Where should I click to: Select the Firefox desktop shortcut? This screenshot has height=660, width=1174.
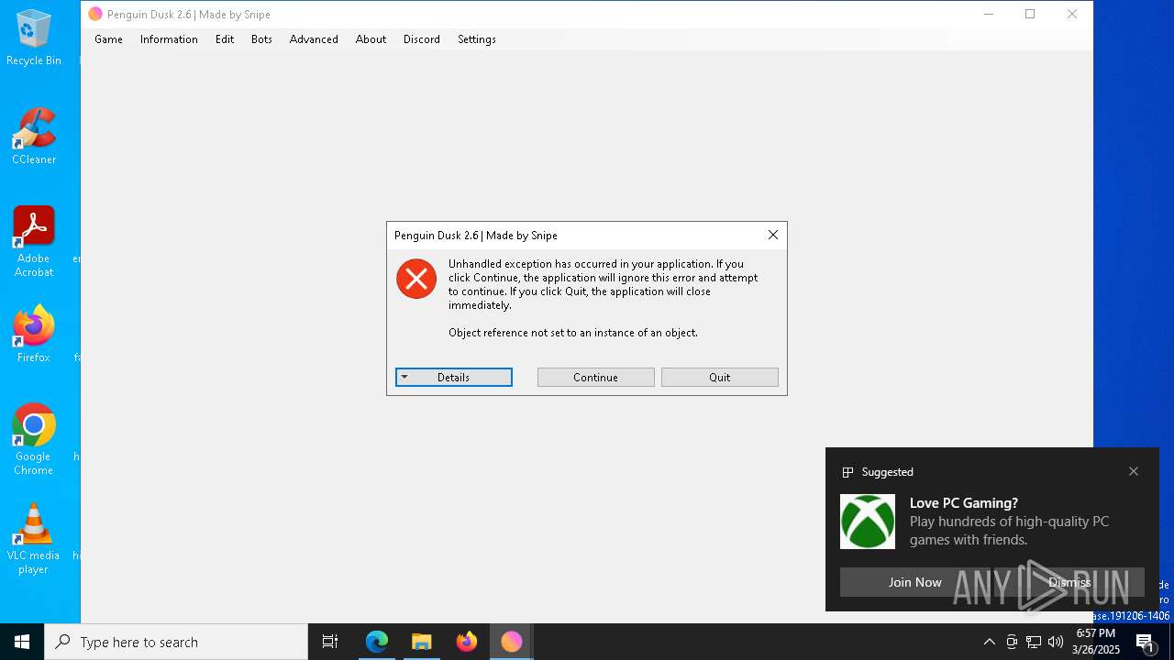click(34, 334)
